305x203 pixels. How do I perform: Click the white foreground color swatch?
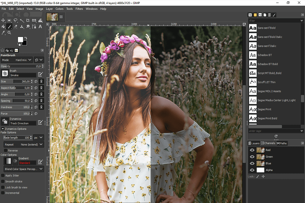point(20,39)
